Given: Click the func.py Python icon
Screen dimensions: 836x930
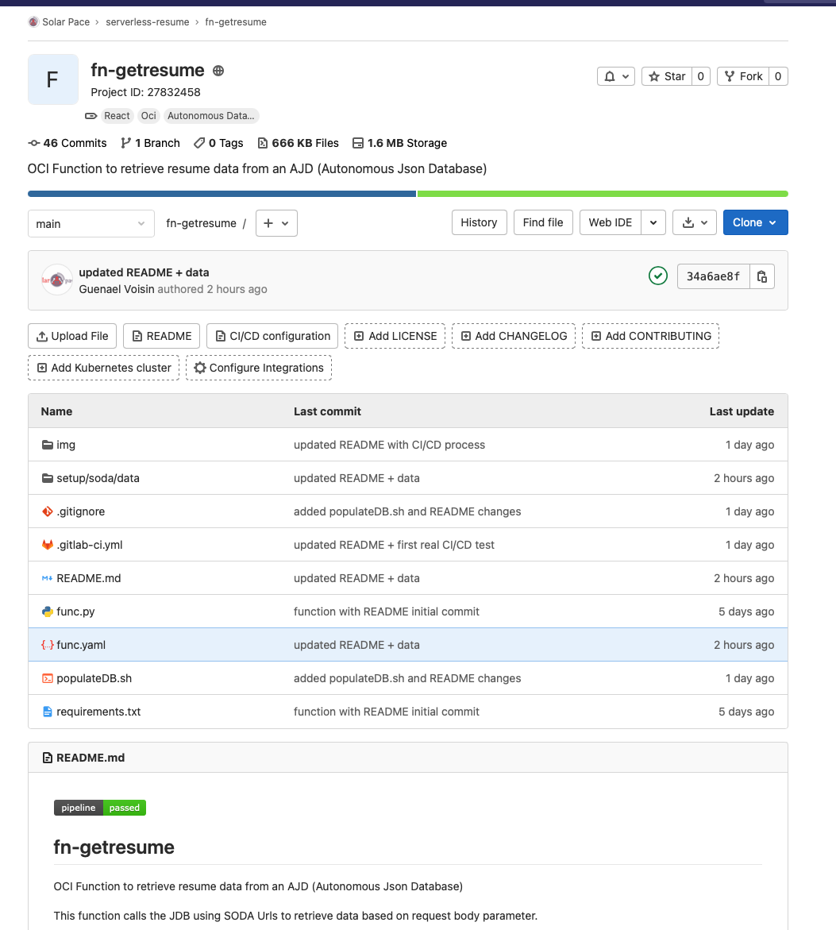Looking at the screenshot, I should pyautogui.click(x=48, y=612).
